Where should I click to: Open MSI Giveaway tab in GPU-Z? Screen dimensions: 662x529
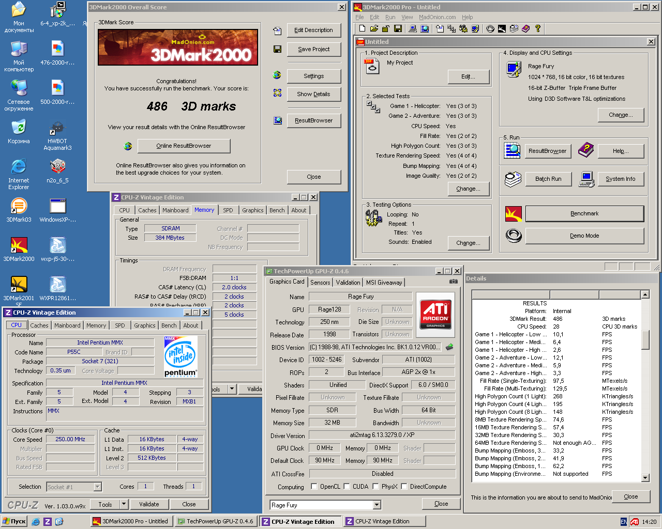pos(384,283)
